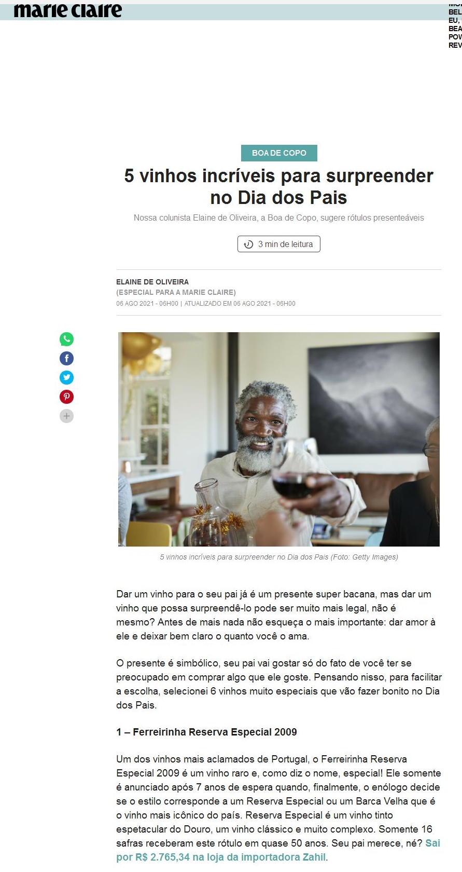The height and width of the screenshot is (872, 462).
Task: Pin article with Pinterest icon
Action: (x=66, y=397)
